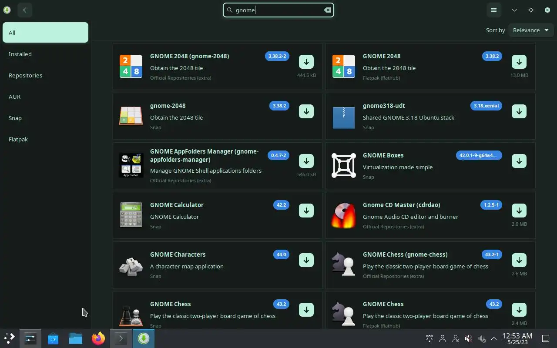Expand hidden system tray icons
The height and width of the screenshot is (348, 557).
coord(494,338)
